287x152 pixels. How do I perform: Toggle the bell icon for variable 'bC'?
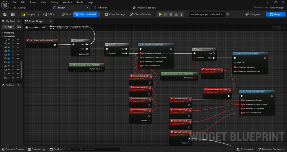[x=13, y=78]
